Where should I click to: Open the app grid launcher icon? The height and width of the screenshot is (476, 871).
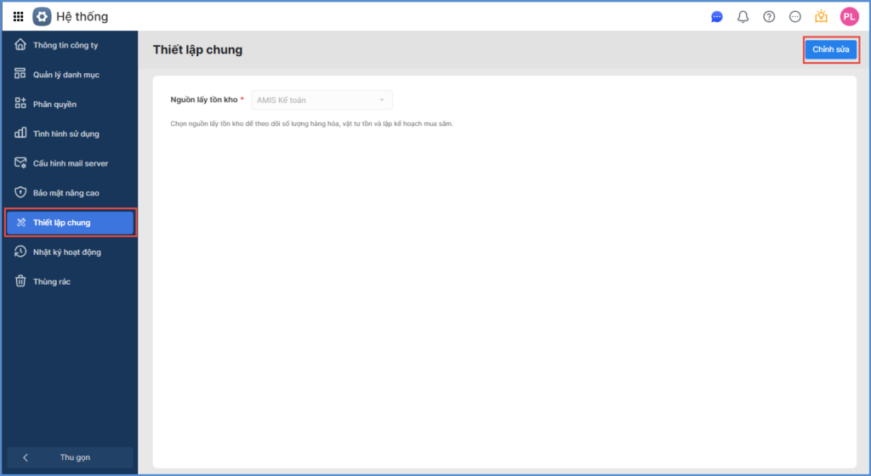(x=19, y=17)
